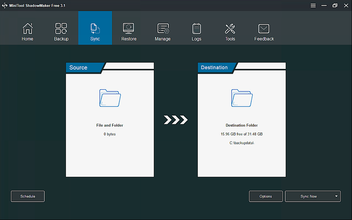Click the Destination folder icon
Screen dimensions: 352x220
(242, 98)
